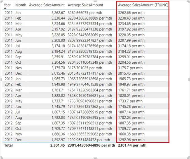Select the cell 3259.91079783784 per mth
Image resolution: width=190 pixels, height=159 pixels.
90,57
